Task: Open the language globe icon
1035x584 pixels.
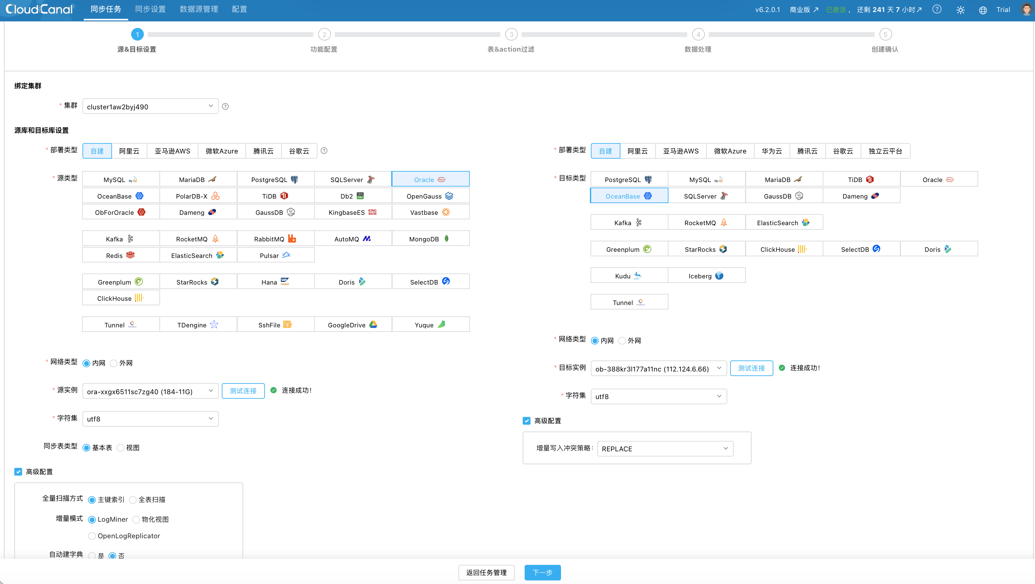Action: (x=983, y=10)
